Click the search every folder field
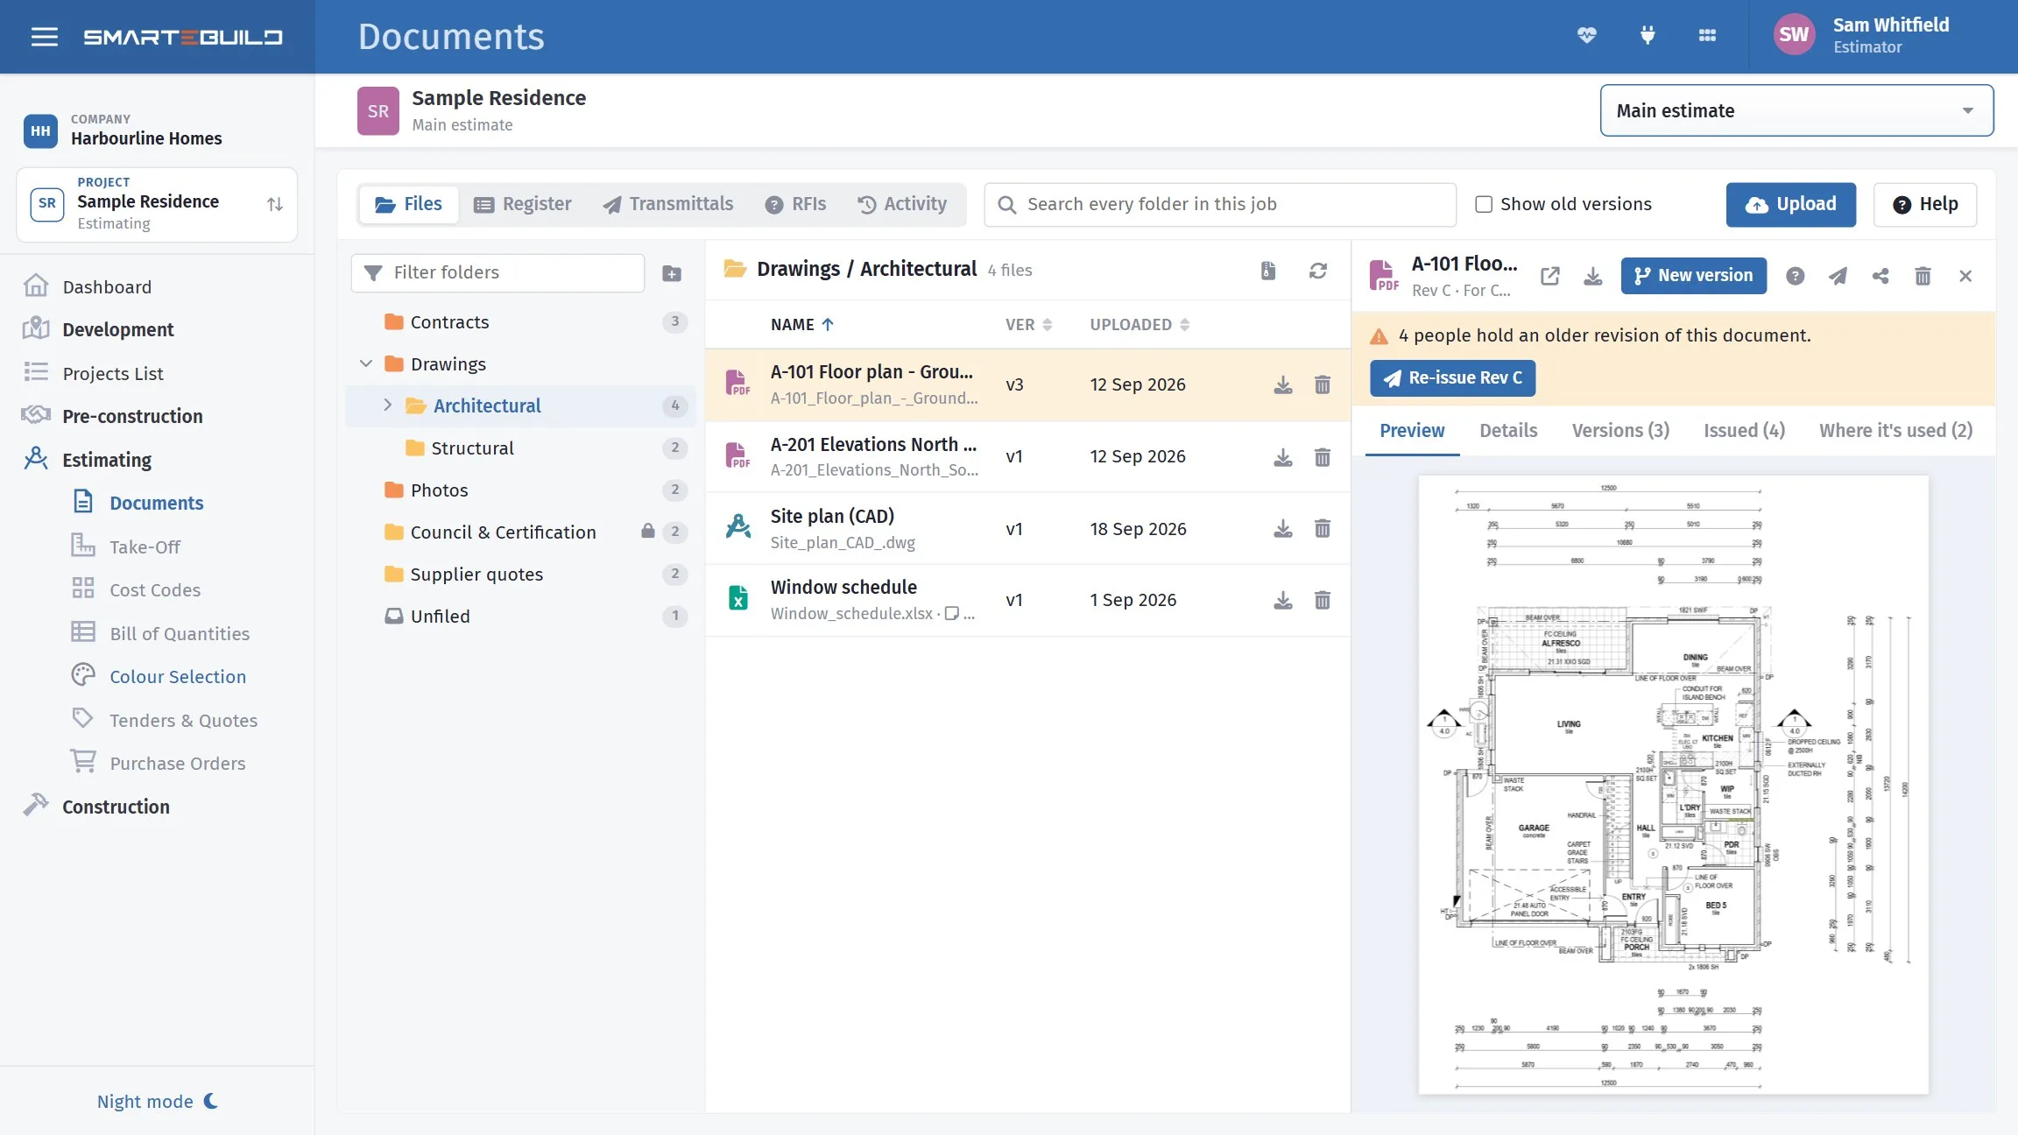This screenshot has height=1135, width=2018. pos(1219,204)
